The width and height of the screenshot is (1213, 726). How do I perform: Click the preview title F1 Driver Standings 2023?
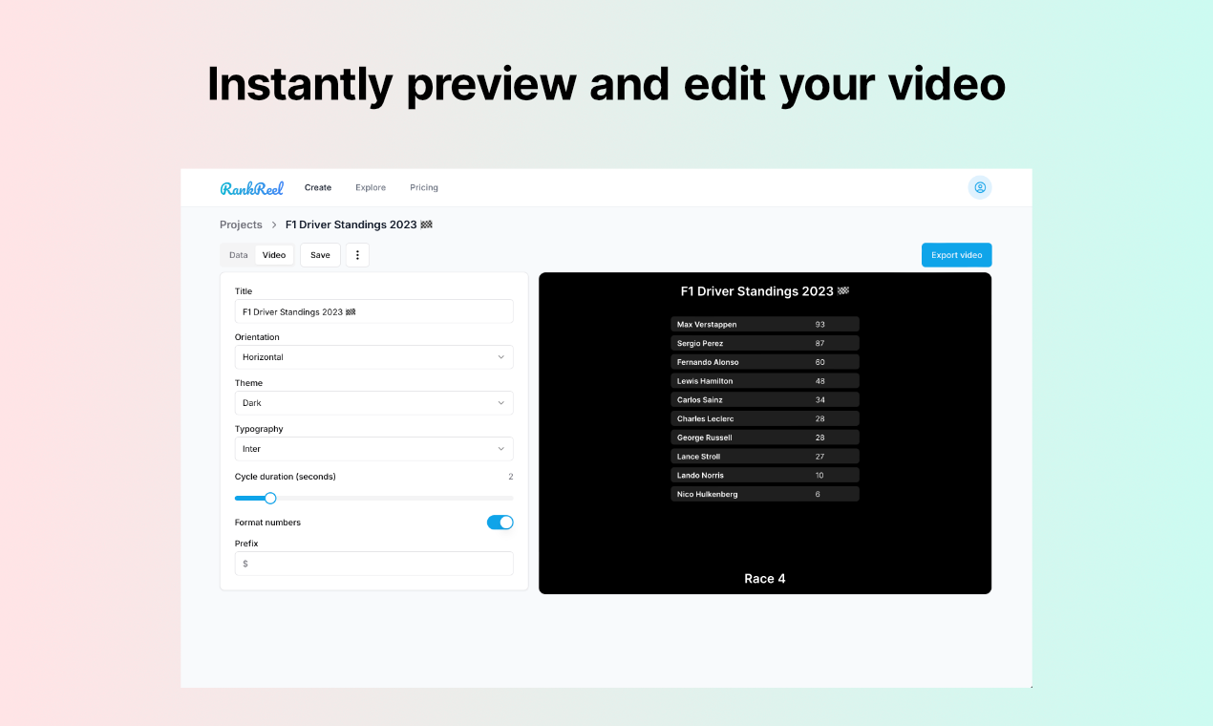[x=765, y=290]
